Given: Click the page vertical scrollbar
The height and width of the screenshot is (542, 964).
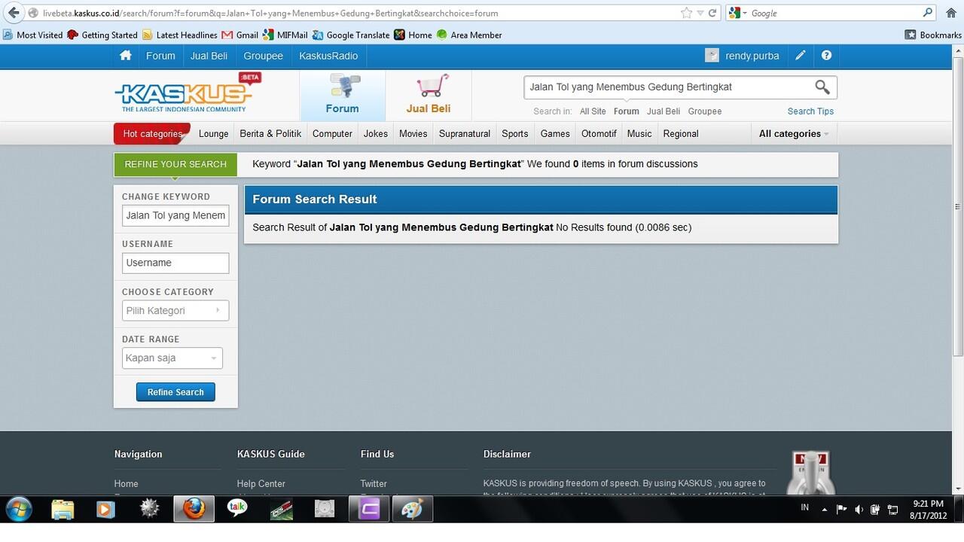Looking at the screenshot, I should coord(958,207).
